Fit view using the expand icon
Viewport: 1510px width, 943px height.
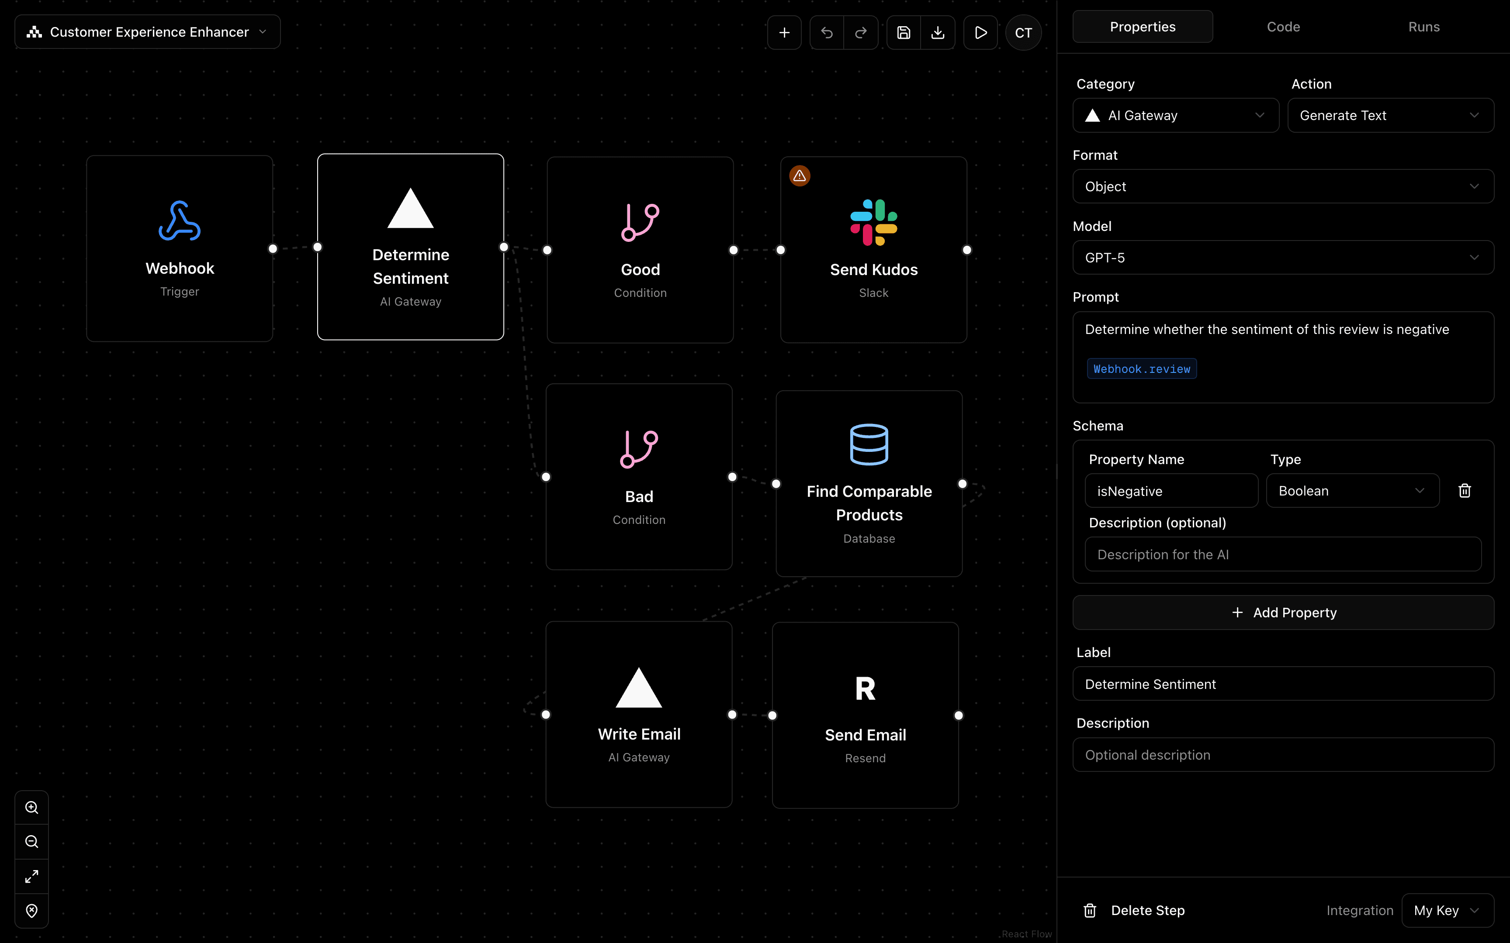pos(32,876)
